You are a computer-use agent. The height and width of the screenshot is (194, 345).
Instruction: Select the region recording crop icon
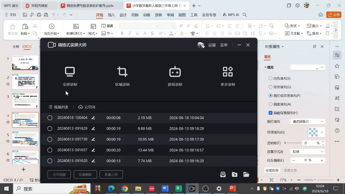pyautogui.click(x=122, y=71)
